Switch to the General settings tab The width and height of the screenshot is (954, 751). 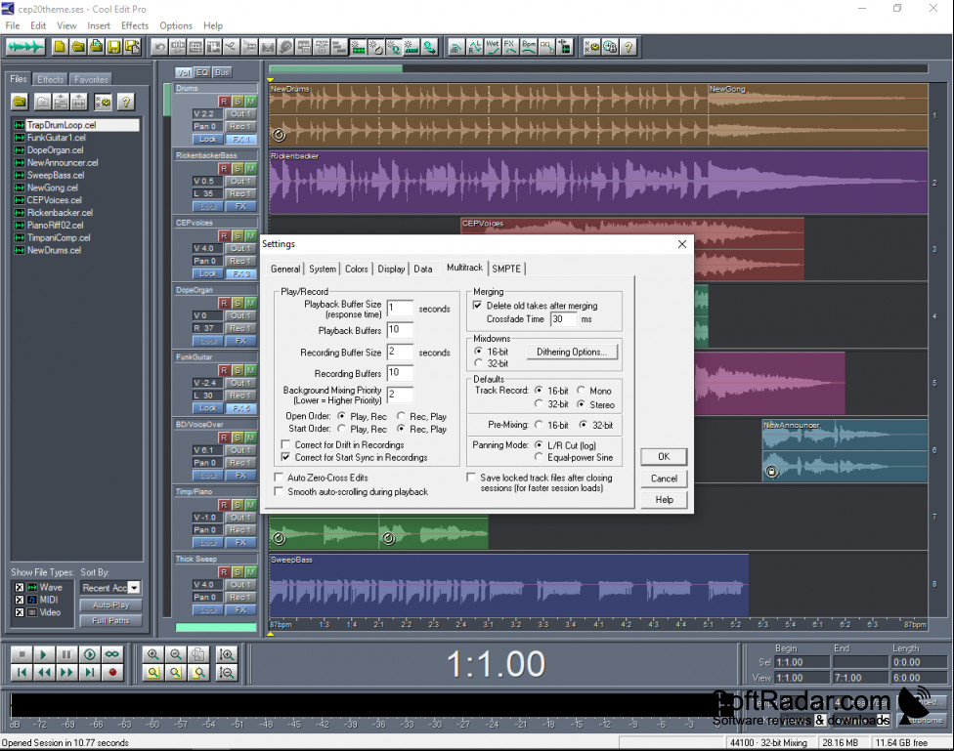[x=285, y=269]
